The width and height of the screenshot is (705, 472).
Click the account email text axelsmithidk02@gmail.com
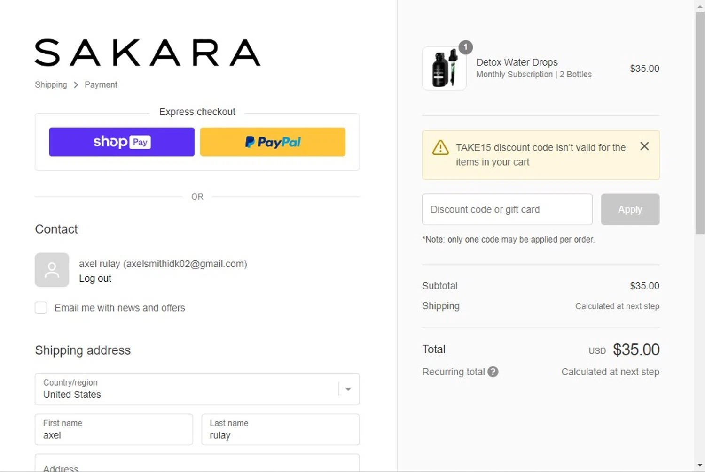tap(185, 264)
